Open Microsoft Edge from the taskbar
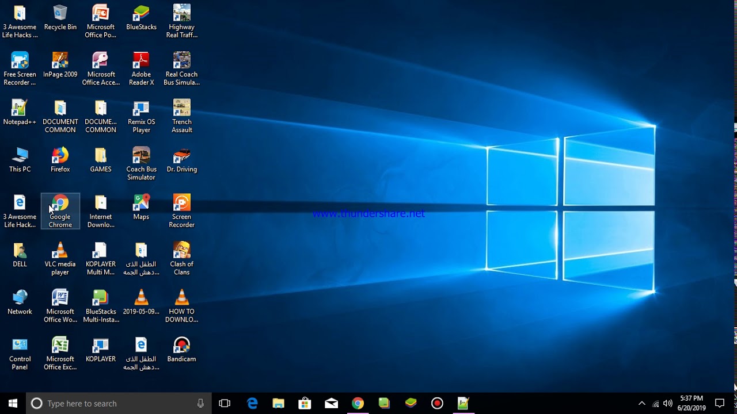737x414 pixels. point(252,403)
